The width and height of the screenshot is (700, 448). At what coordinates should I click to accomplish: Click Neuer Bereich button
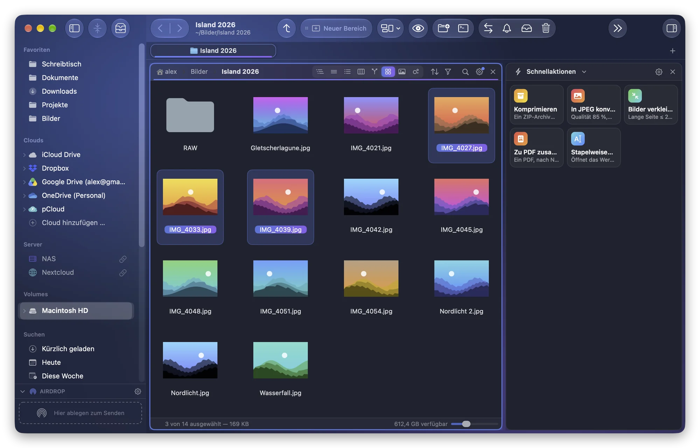click(x=336, y=28)
